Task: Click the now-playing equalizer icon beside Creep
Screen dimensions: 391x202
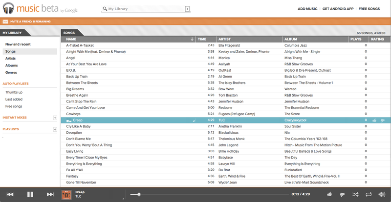Action: pos(69,121)
